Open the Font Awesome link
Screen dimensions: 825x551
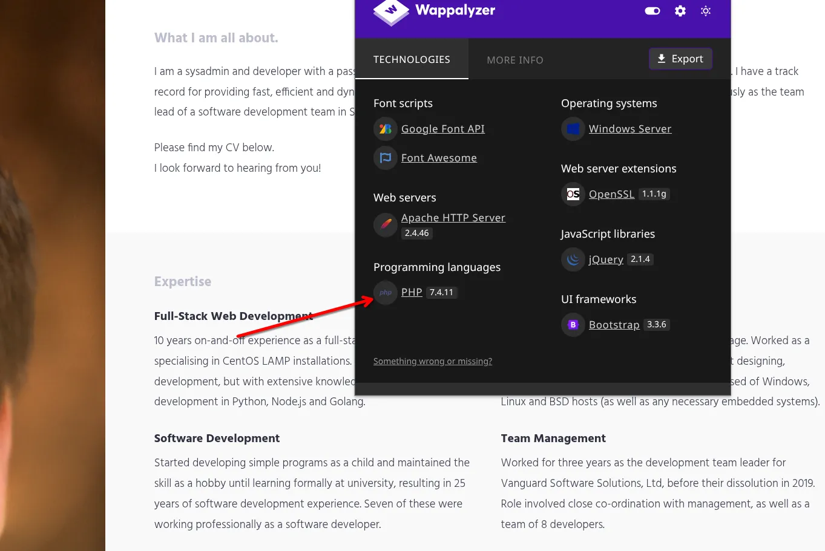click(x=439, y=158)
